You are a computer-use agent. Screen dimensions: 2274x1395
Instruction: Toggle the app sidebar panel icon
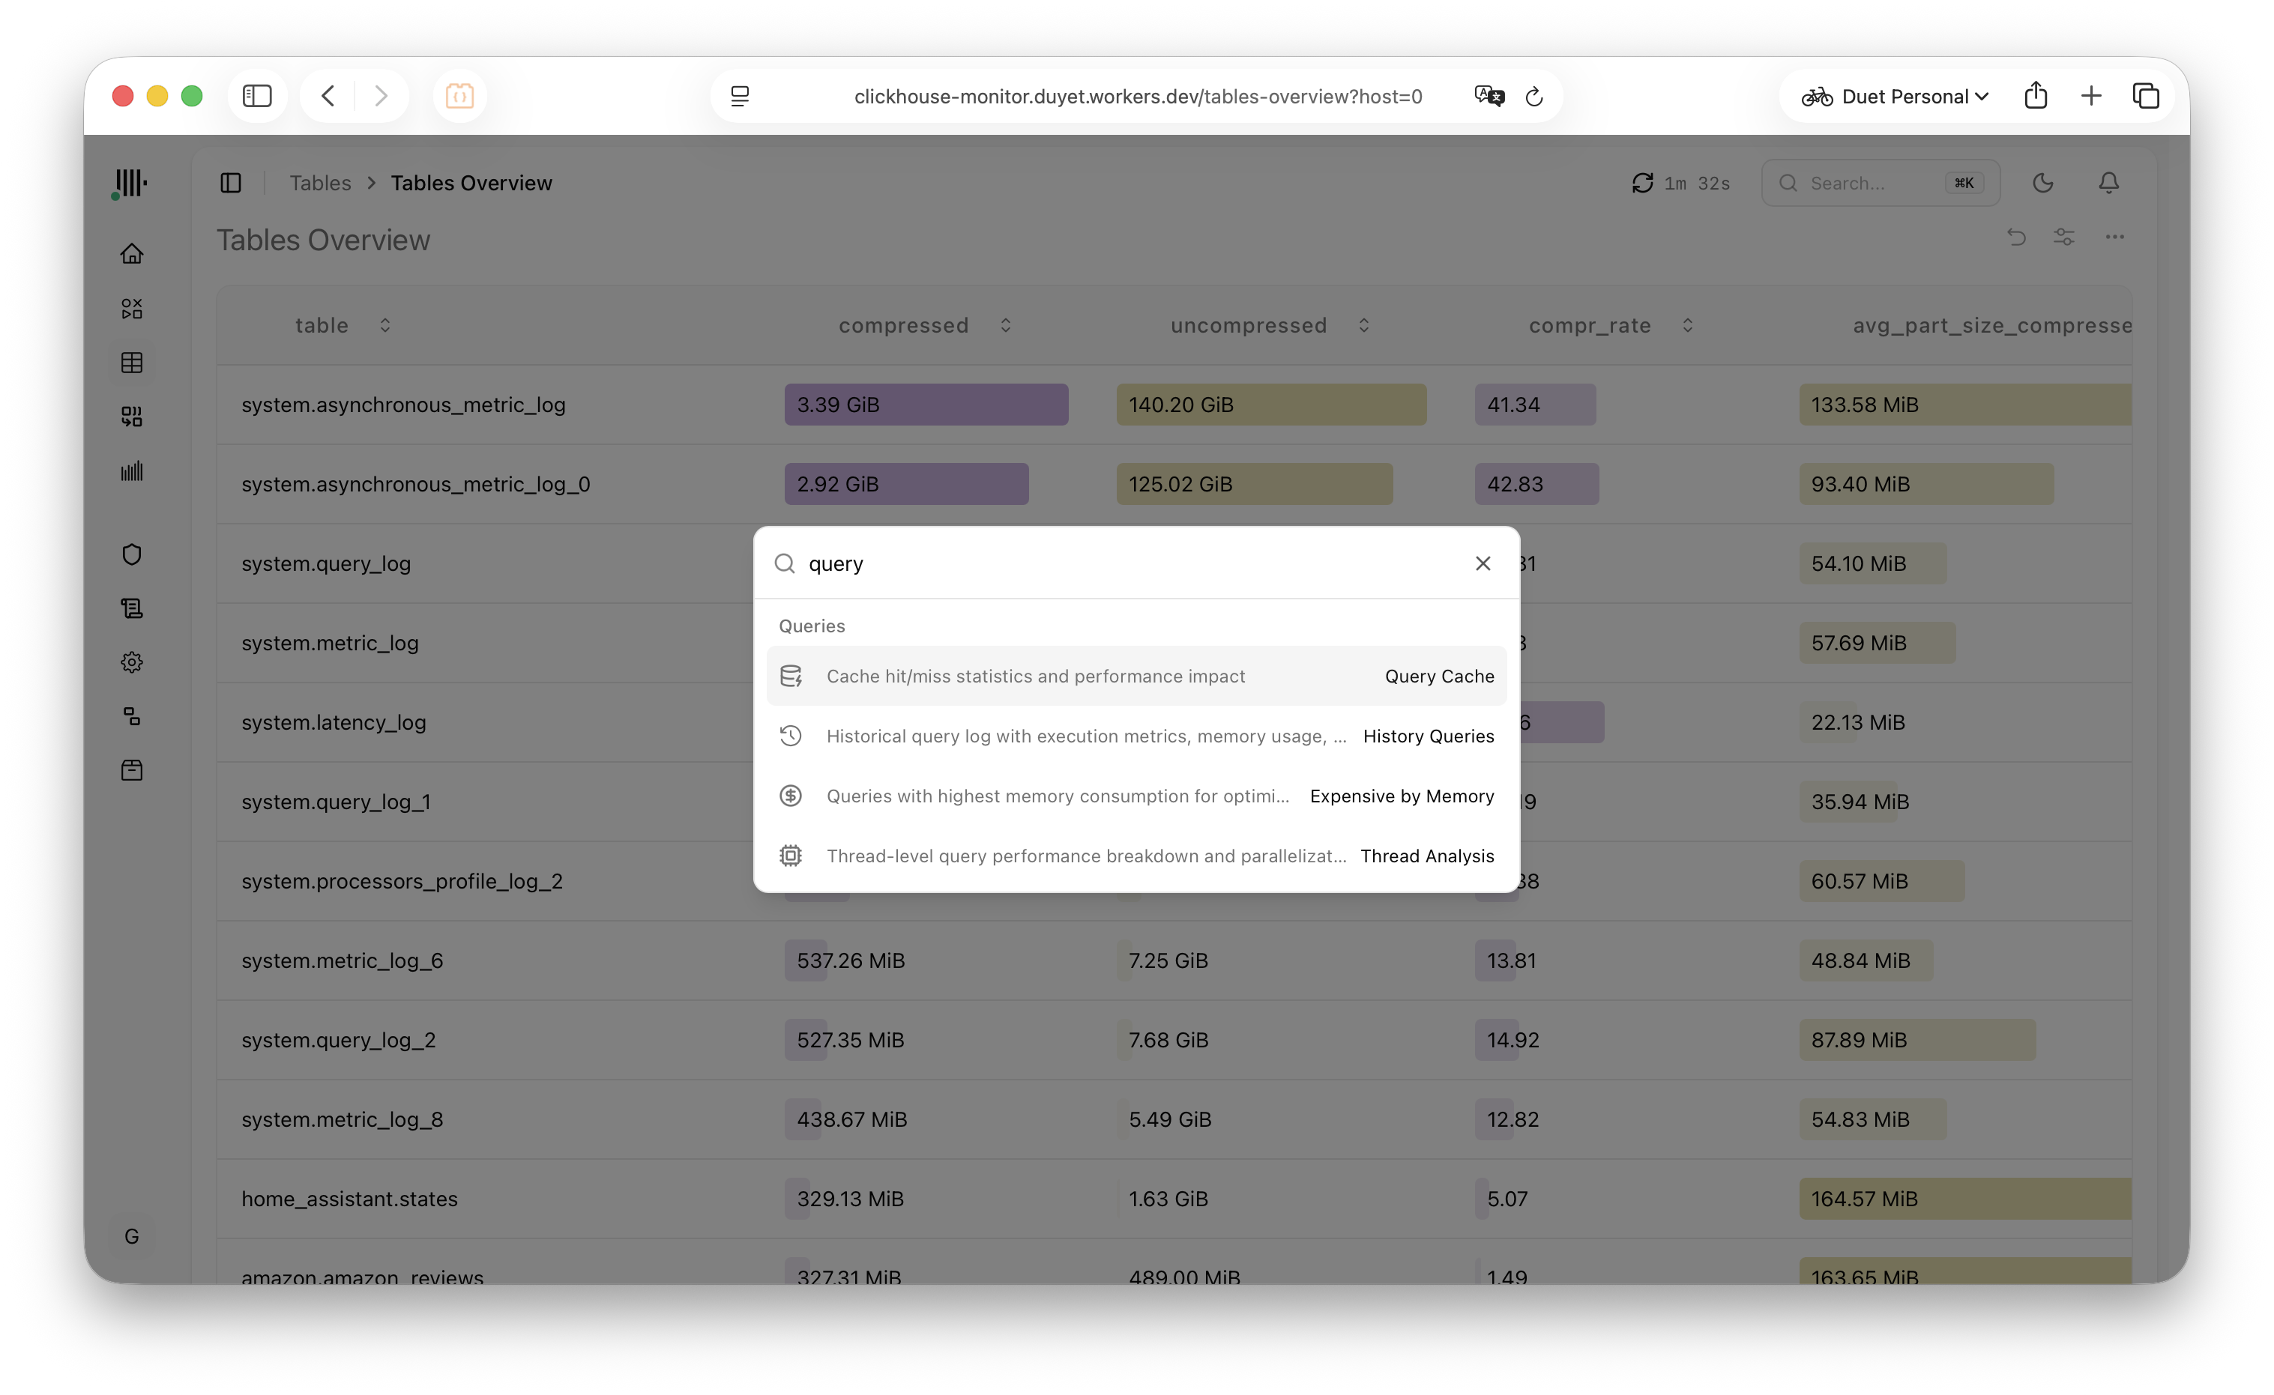(x=231, y=183)
